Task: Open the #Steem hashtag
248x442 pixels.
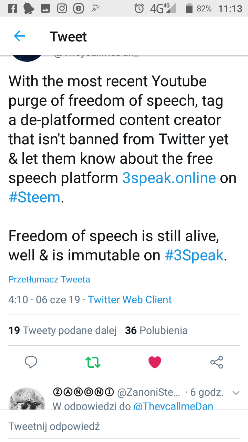Action: [34, 198]
